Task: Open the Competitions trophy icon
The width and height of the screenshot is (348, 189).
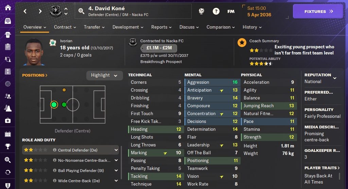Action: point(7,147)
